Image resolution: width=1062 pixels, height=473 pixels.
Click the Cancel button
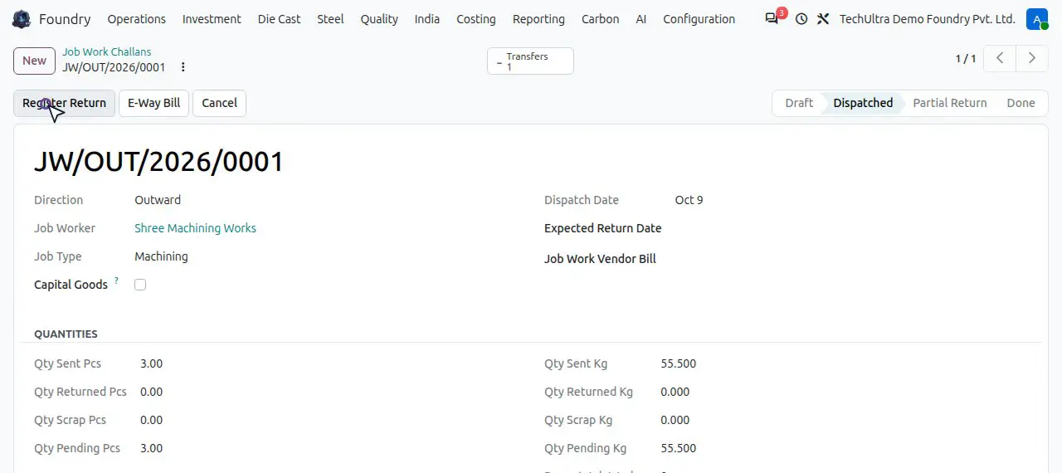click(219, 103)
